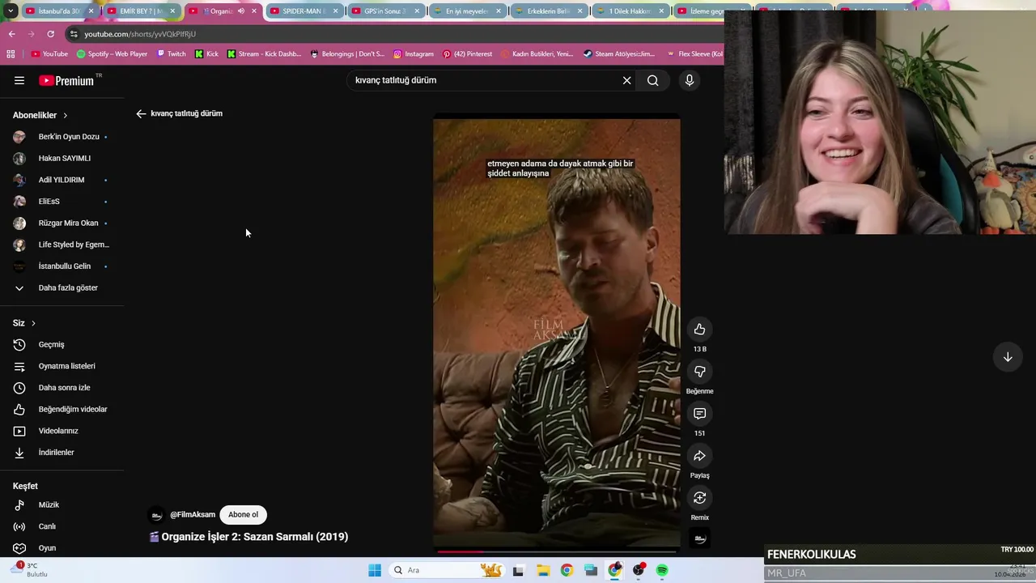Open the bookmarks apps grid icon
This screenshot has height=583, width=1036.
click(11, 53)
